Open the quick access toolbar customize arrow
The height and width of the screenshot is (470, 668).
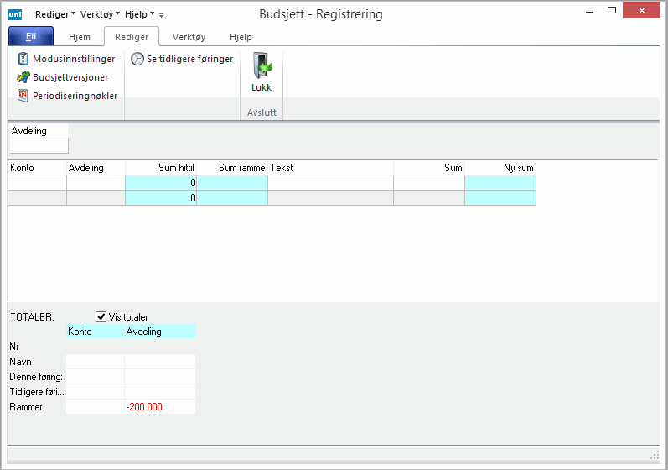[x=161, y=15]
